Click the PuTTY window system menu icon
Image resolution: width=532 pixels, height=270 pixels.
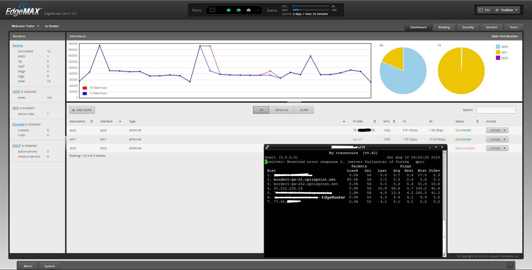pyautogui.click(x=267, y=147)
